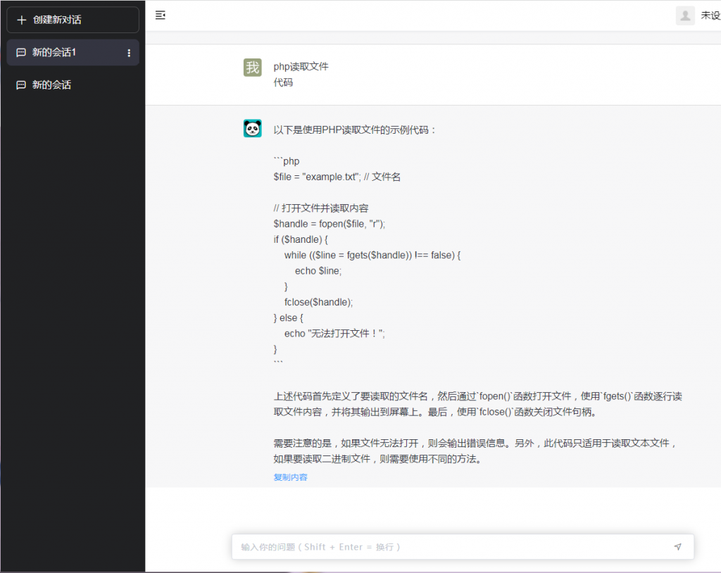The height and width of the screenshot is (573, 721).
Task: Select the 新的会话1 conversation
Action: pyautogui.click(x=73, y=52)
